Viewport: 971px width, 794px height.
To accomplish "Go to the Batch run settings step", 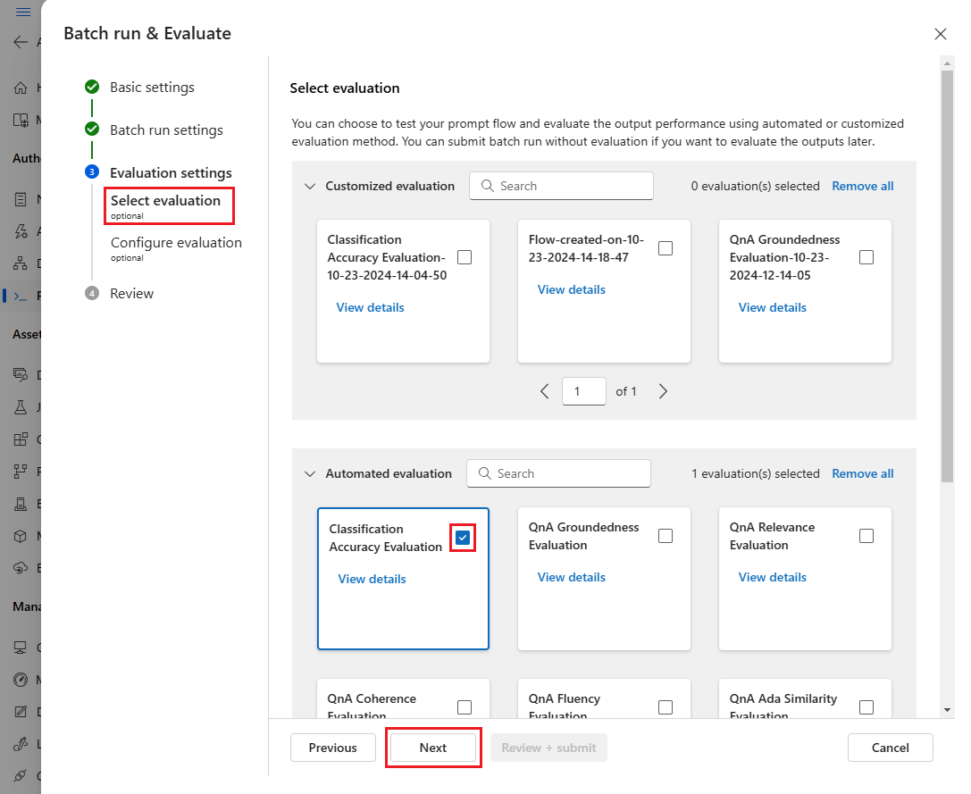I will 166,130.
